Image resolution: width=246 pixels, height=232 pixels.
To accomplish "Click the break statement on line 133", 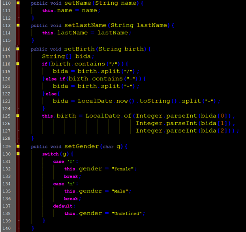I will 73,176.
